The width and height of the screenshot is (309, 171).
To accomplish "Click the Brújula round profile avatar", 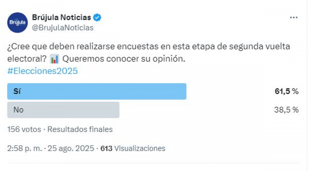I will click(x=18, y=22).
